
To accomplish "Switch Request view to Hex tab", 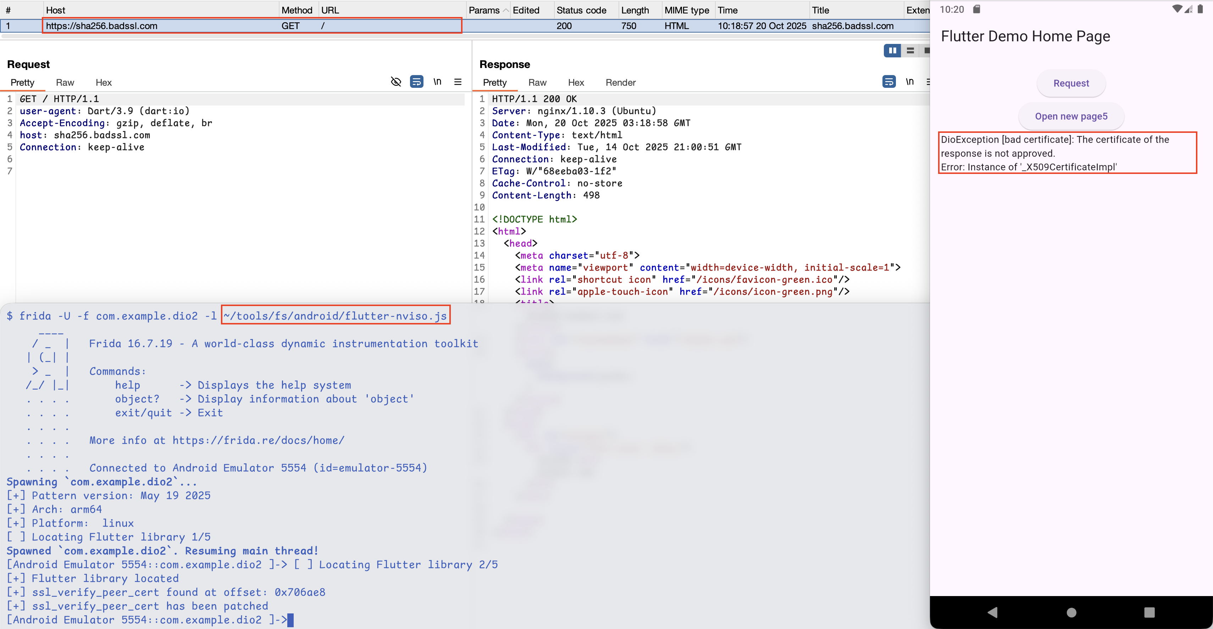I will click(104, 83).
